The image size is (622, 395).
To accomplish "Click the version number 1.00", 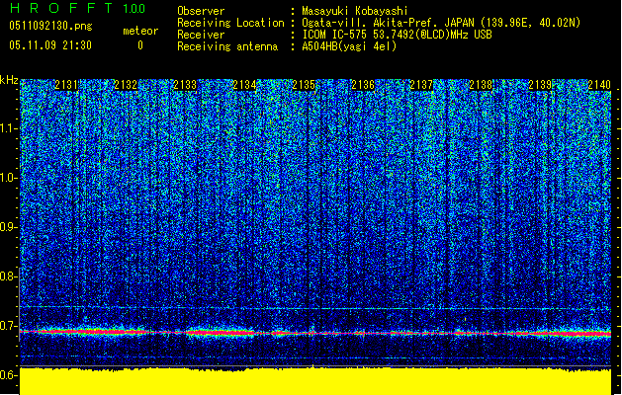I will click(x=133, y=9).
